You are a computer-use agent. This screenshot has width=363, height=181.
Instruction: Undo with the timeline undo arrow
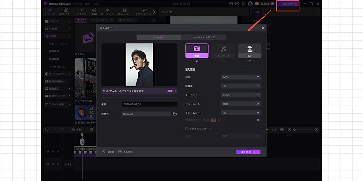pyautogui.click(x=47, y=130)
